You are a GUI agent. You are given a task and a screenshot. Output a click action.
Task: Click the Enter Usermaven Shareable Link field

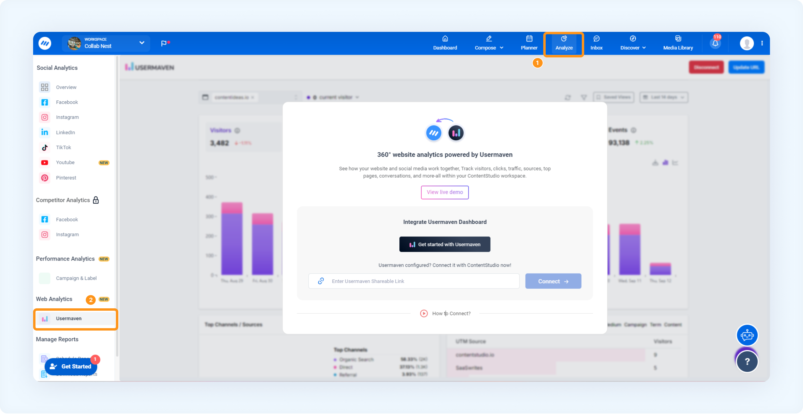click(x=414, y=281)
